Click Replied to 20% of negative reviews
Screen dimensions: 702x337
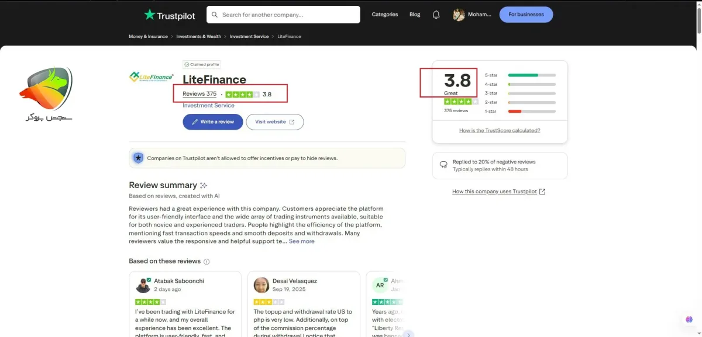tap(494, 162)
